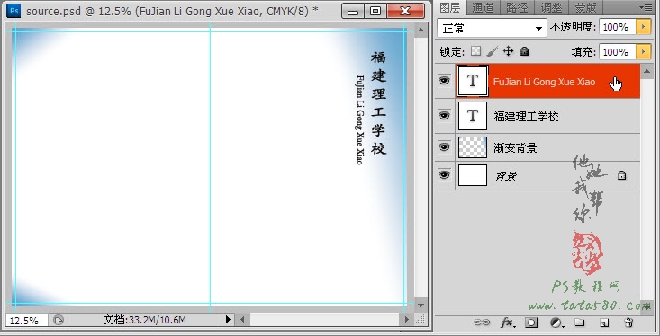Open the 正常 blend mode dropdown
This screenshot has height=336, width=660.
pyautogui.click(x=492, y=29)
